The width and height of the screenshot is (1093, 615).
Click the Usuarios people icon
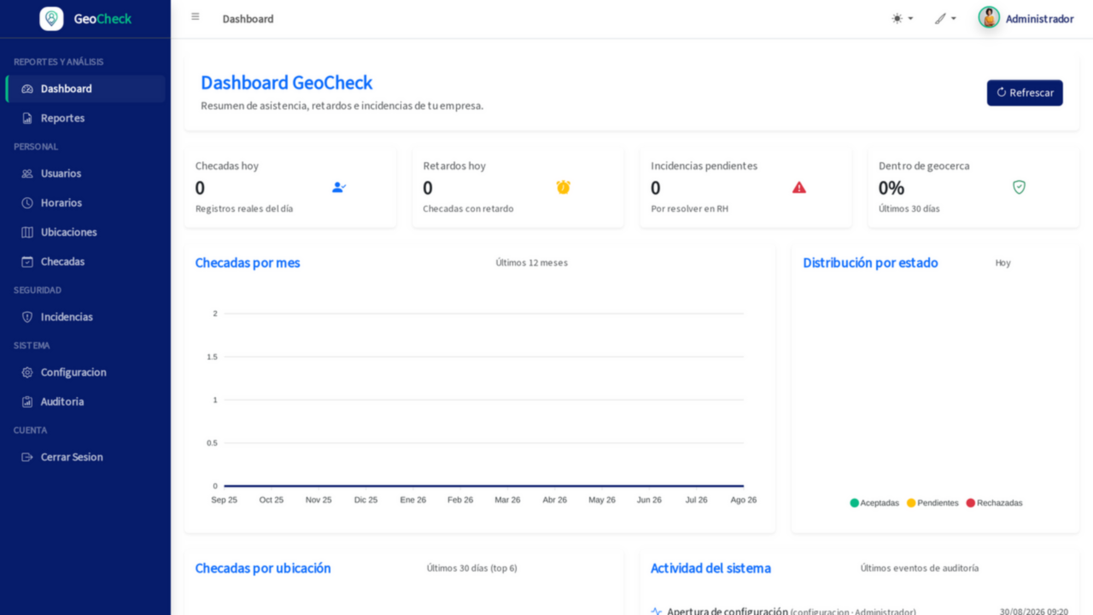click(27, 173)
